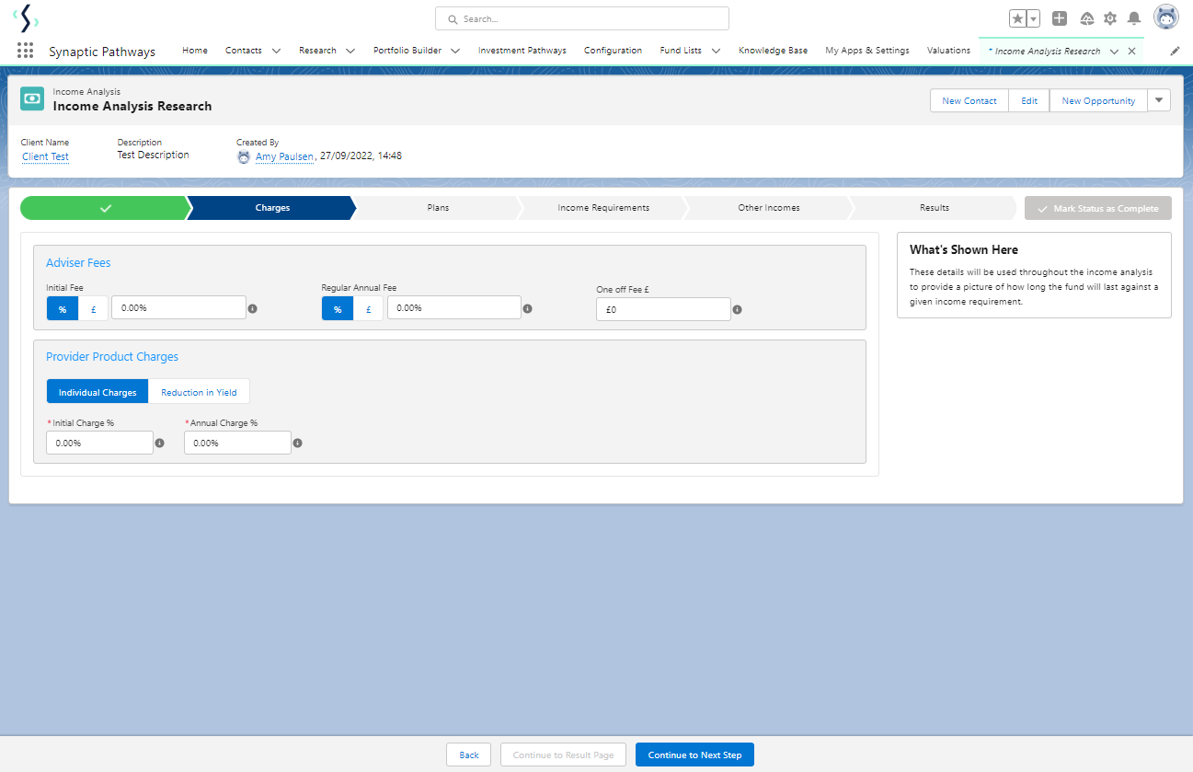
Task: Set Initial Fee to pounds mode
Action: (93, 308)
